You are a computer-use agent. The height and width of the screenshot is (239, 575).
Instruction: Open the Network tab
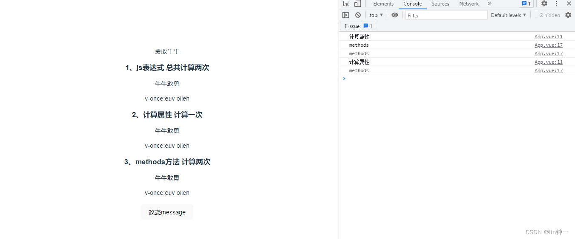[469, 4]
